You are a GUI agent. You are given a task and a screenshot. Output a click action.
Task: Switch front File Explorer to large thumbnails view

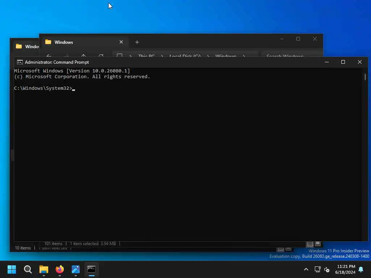pyautogui.click(x=318, y=244)
